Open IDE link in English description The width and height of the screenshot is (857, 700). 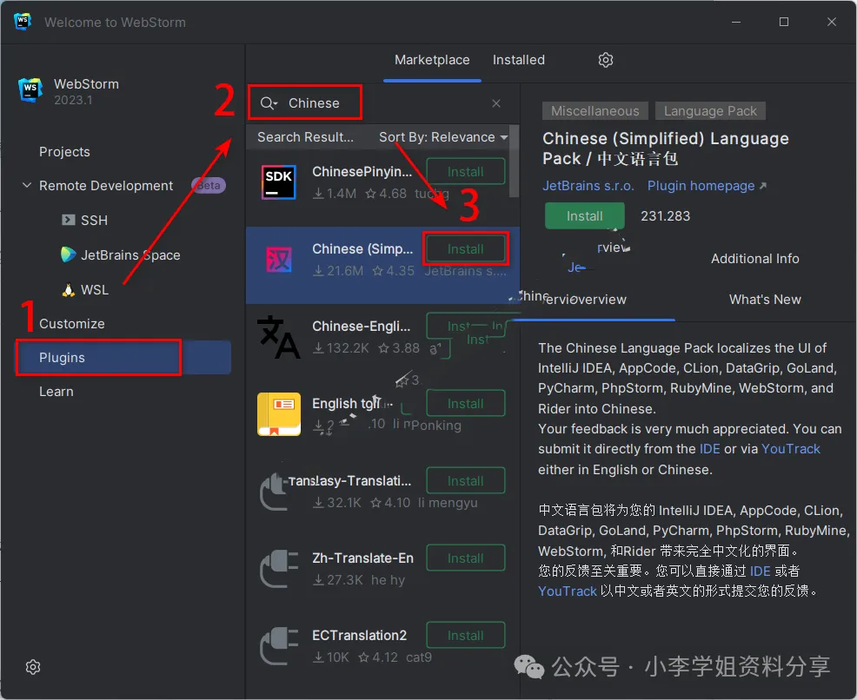(709, 449)
